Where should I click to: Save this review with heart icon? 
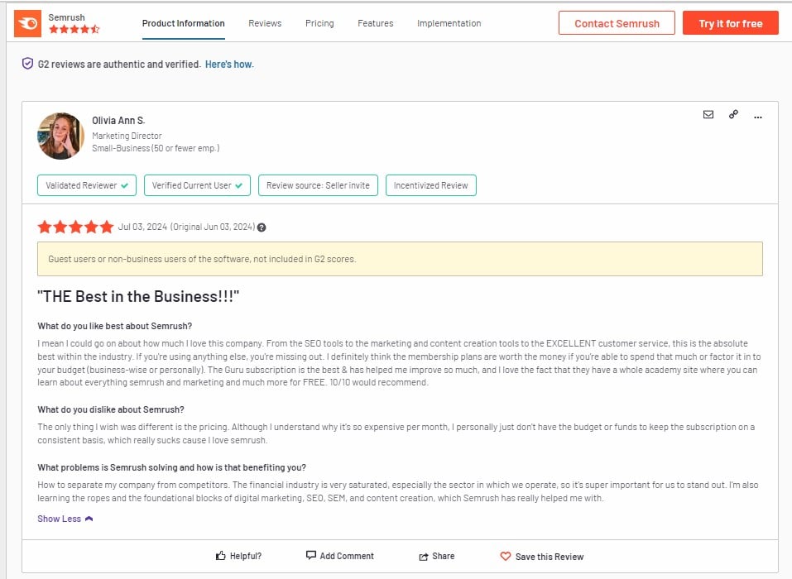506,557
